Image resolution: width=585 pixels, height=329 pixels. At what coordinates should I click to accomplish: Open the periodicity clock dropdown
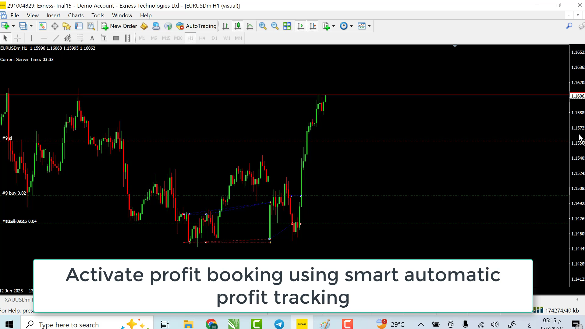pos(351,26)
